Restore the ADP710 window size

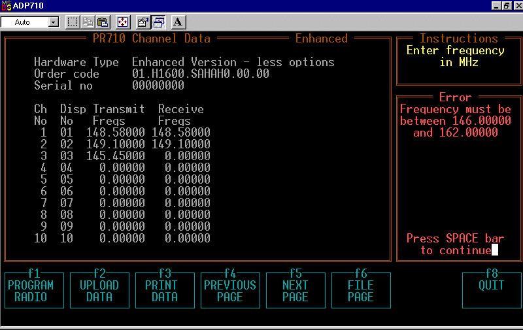click(507, 6)
